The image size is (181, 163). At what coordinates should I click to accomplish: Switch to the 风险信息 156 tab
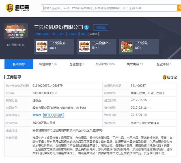coord(48,64)
